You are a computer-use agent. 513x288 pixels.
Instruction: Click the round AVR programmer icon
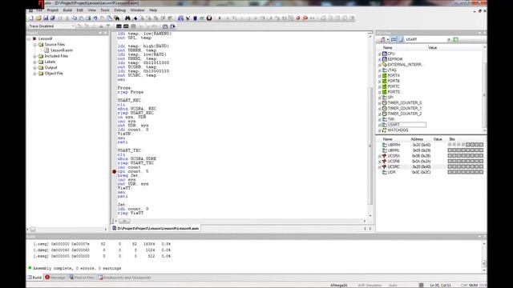[209, 18]
